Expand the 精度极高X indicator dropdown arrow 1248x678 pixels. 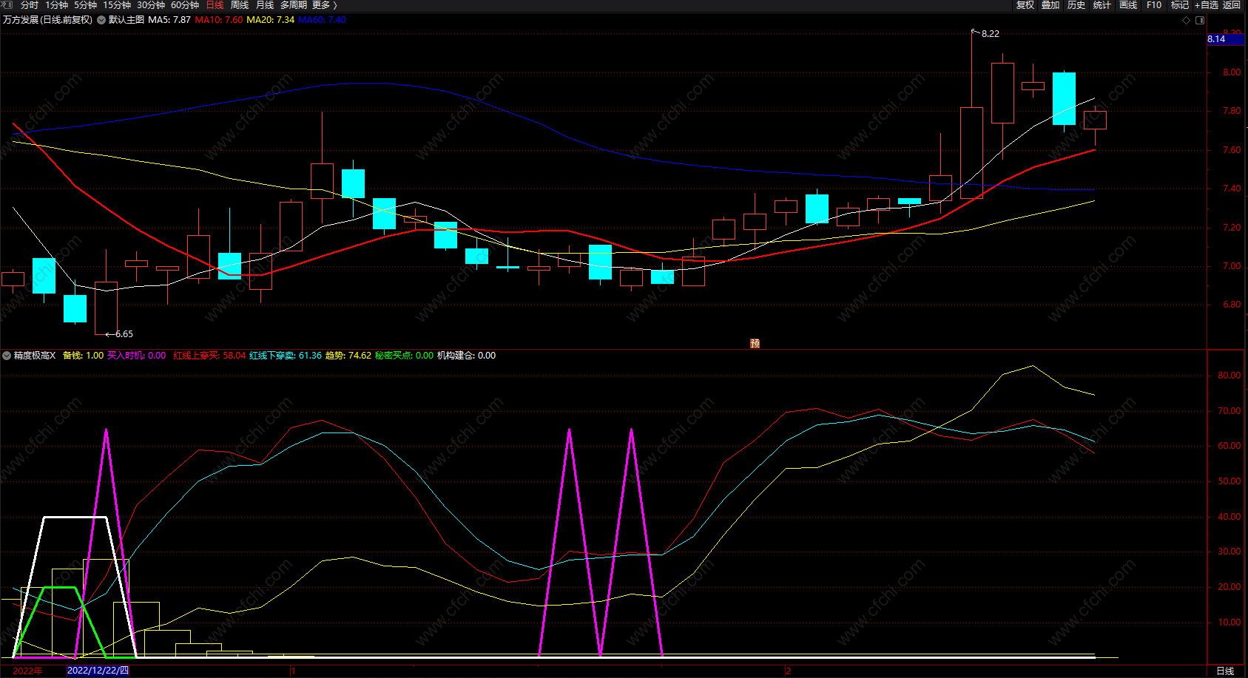click(7, 356)
